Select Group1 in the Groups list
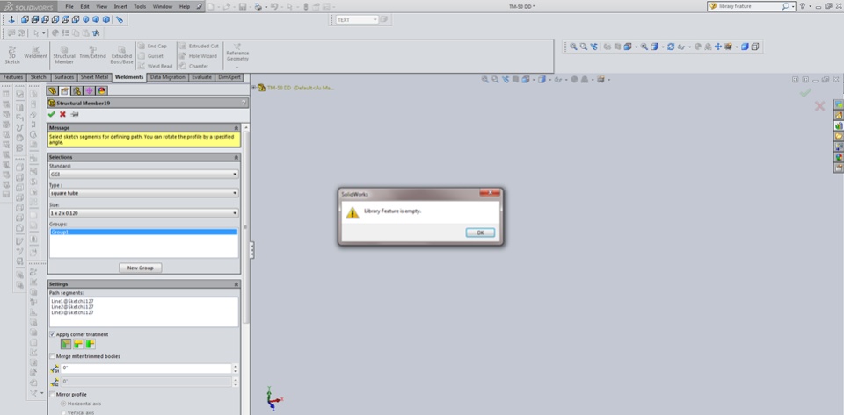The image size is (844, 415). [143, 232]
